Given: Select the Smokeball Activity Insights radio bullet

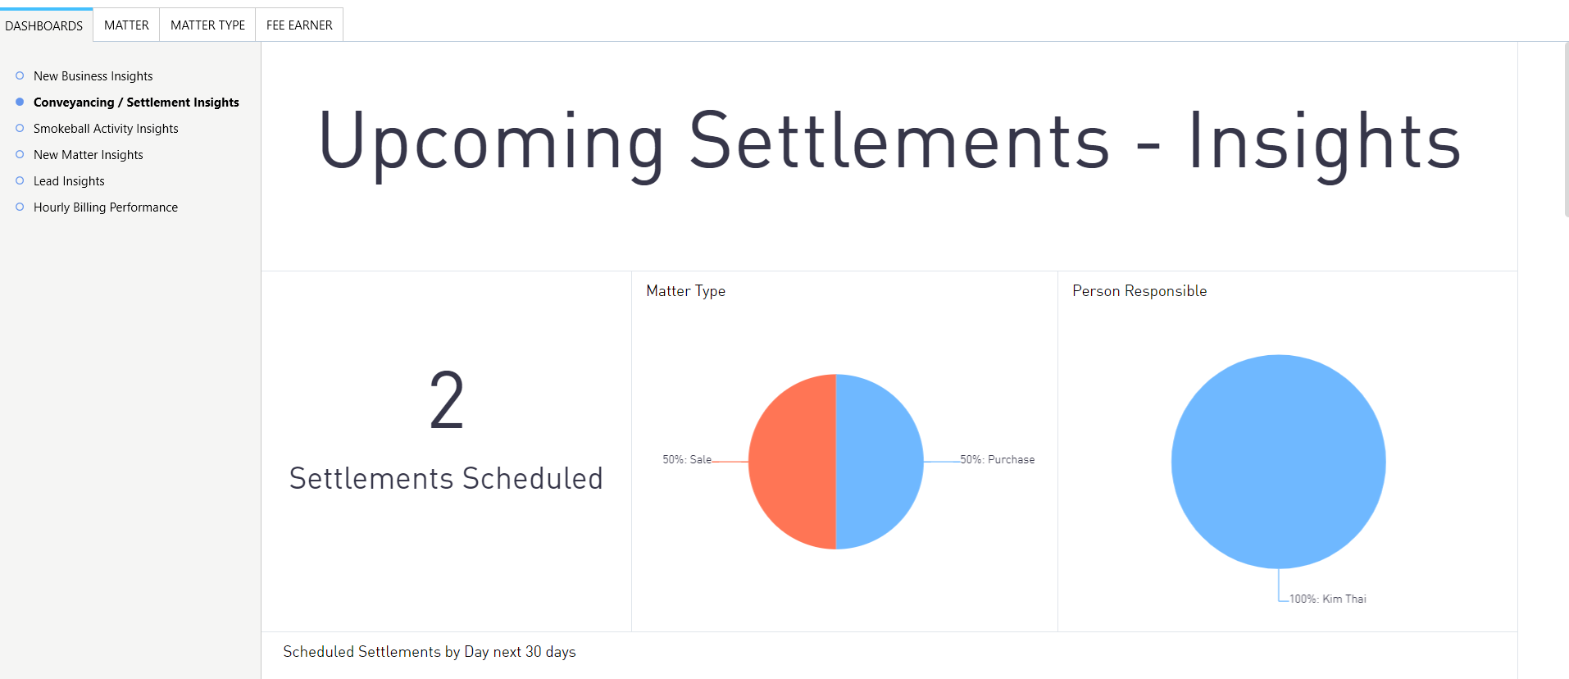Looking at the screenshot, I should [20, 128].
